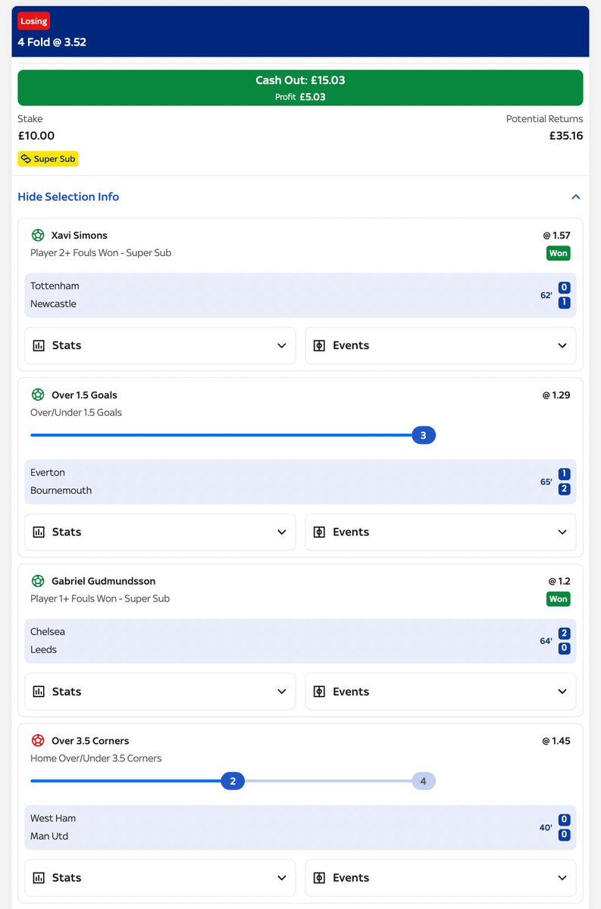Image resolution: width=601 pixels, height=909 pixels.
Task: Click the '@ 1.29' odds text
Action: 557,395
